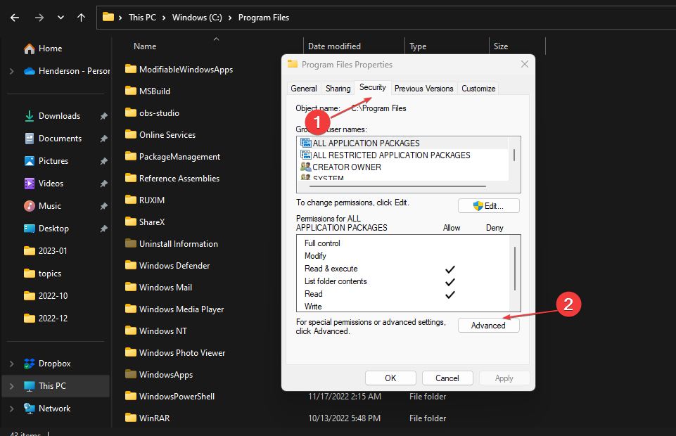Expand This PC node in sidebar

[12, 386]
